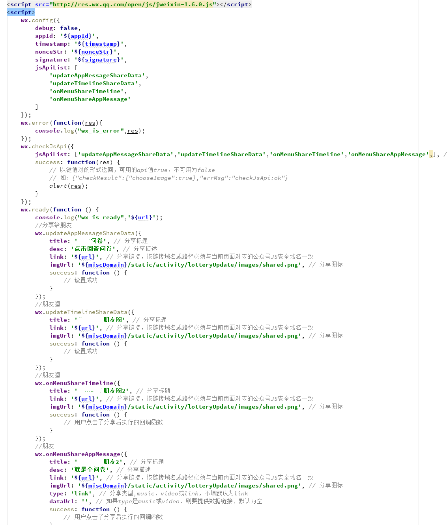Click the comment '分享类型,music、video或link'
This screenshot has height=525, width=447.
tap(174, 493)
